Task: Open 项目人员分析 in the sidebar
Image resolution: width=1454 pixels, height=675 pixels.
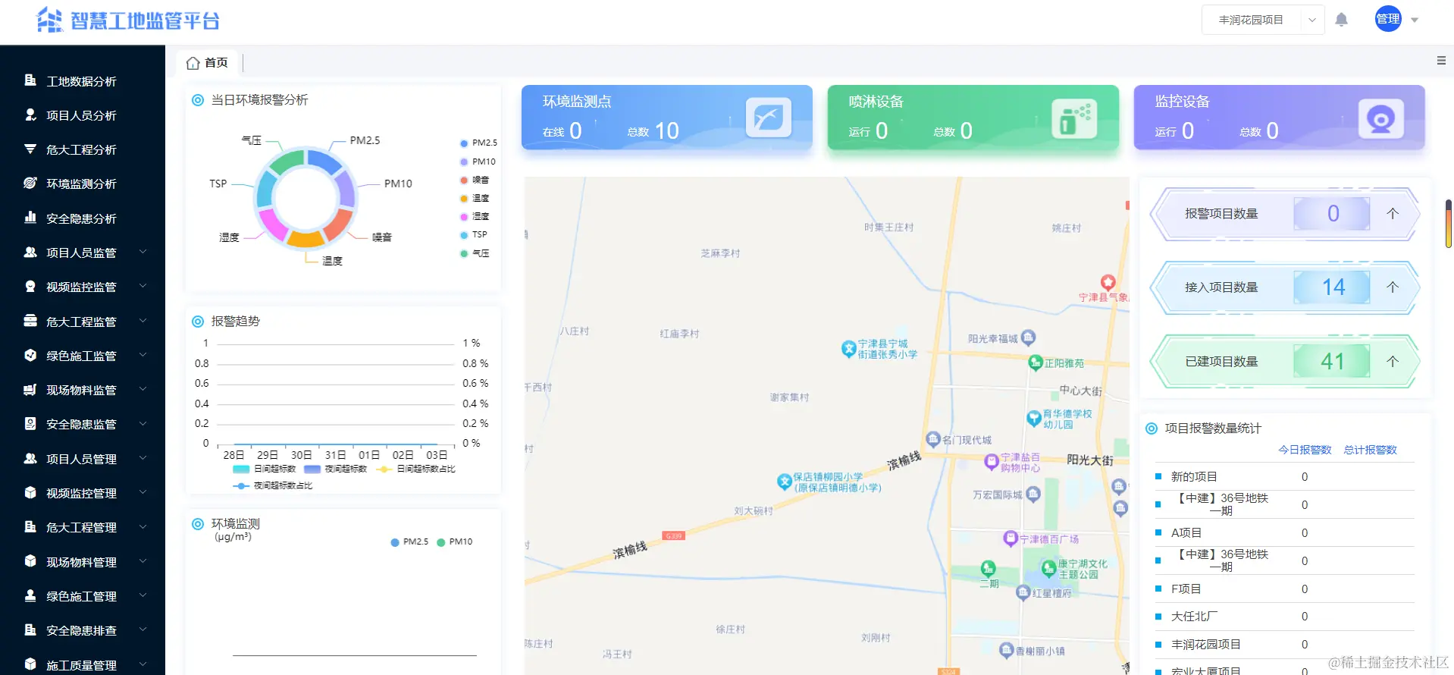Action: pos(83,115)
